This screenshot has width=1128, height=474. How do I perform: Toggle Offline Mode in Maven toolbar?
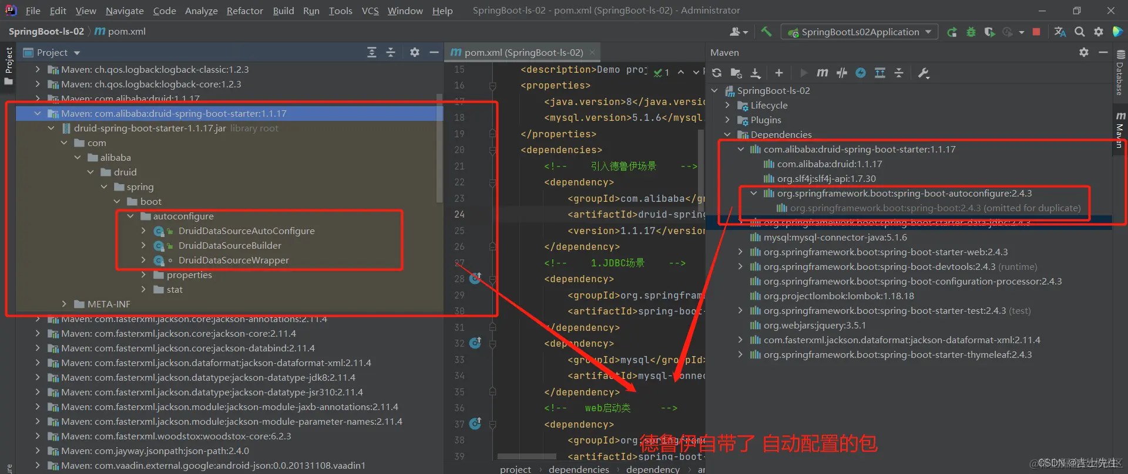(842, 73)
